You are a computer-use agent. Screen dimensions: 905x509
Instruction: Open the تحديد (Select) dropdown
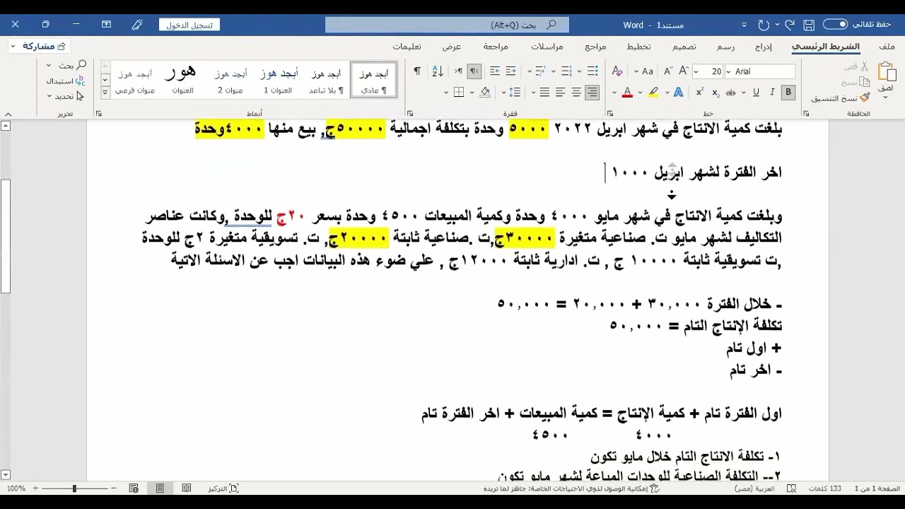65,96
